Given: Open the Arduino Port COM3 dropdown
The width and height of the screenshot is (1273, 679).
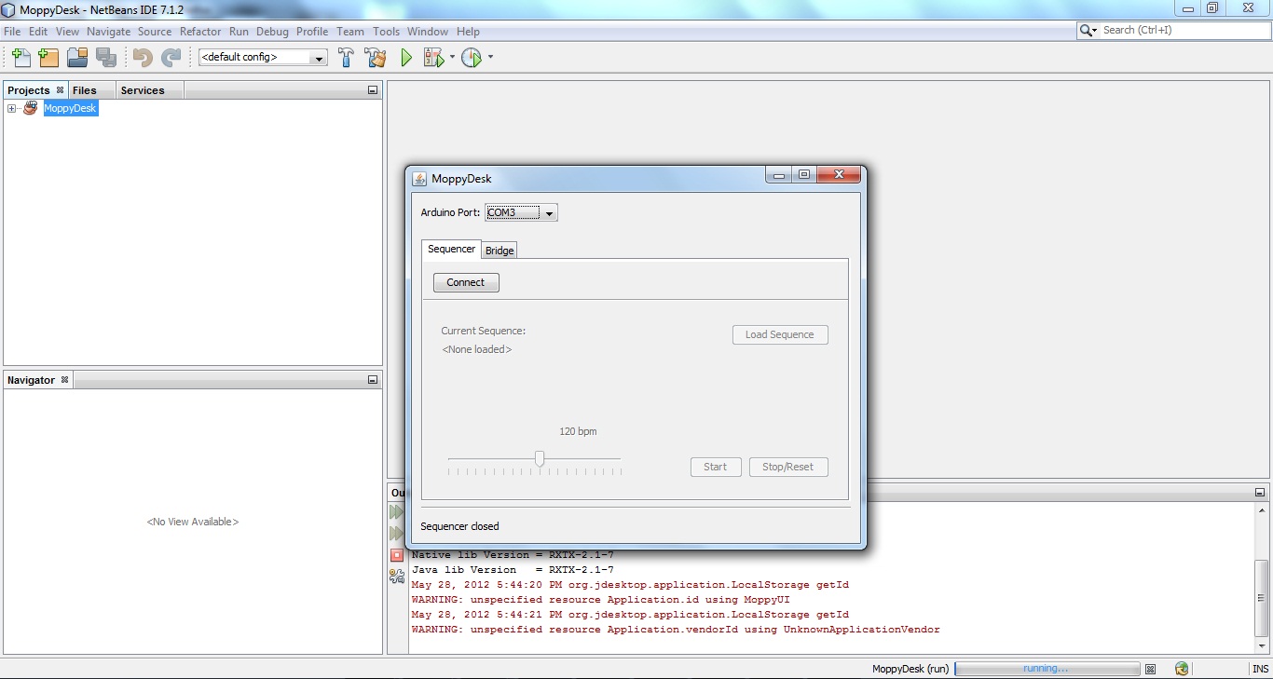Looking at the screenshot, I should (x=521, y=212).
